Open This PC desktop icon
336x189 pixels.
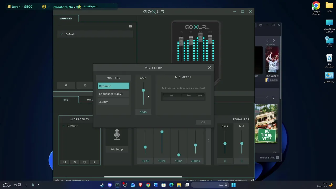[329, 26]
